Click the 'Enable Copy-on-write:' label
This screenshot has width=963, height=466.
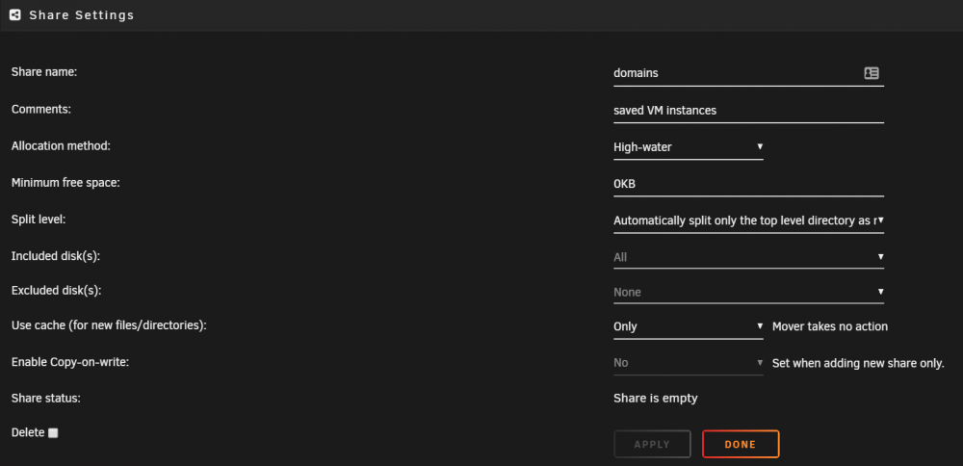click(70, 362)
